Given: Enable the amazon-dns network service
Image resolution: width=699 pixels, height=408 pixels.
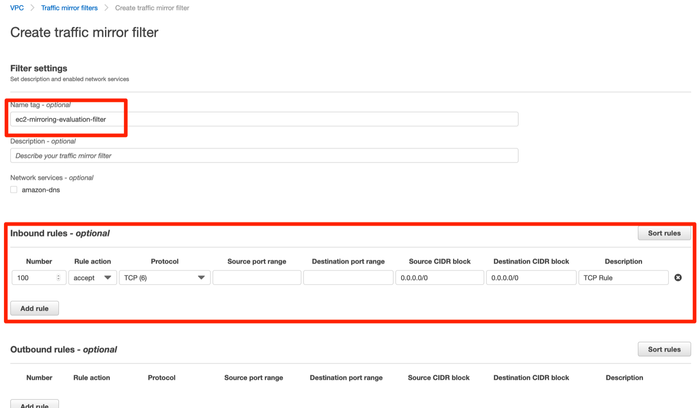Looking at the screenshot, I should coord(14,189).
